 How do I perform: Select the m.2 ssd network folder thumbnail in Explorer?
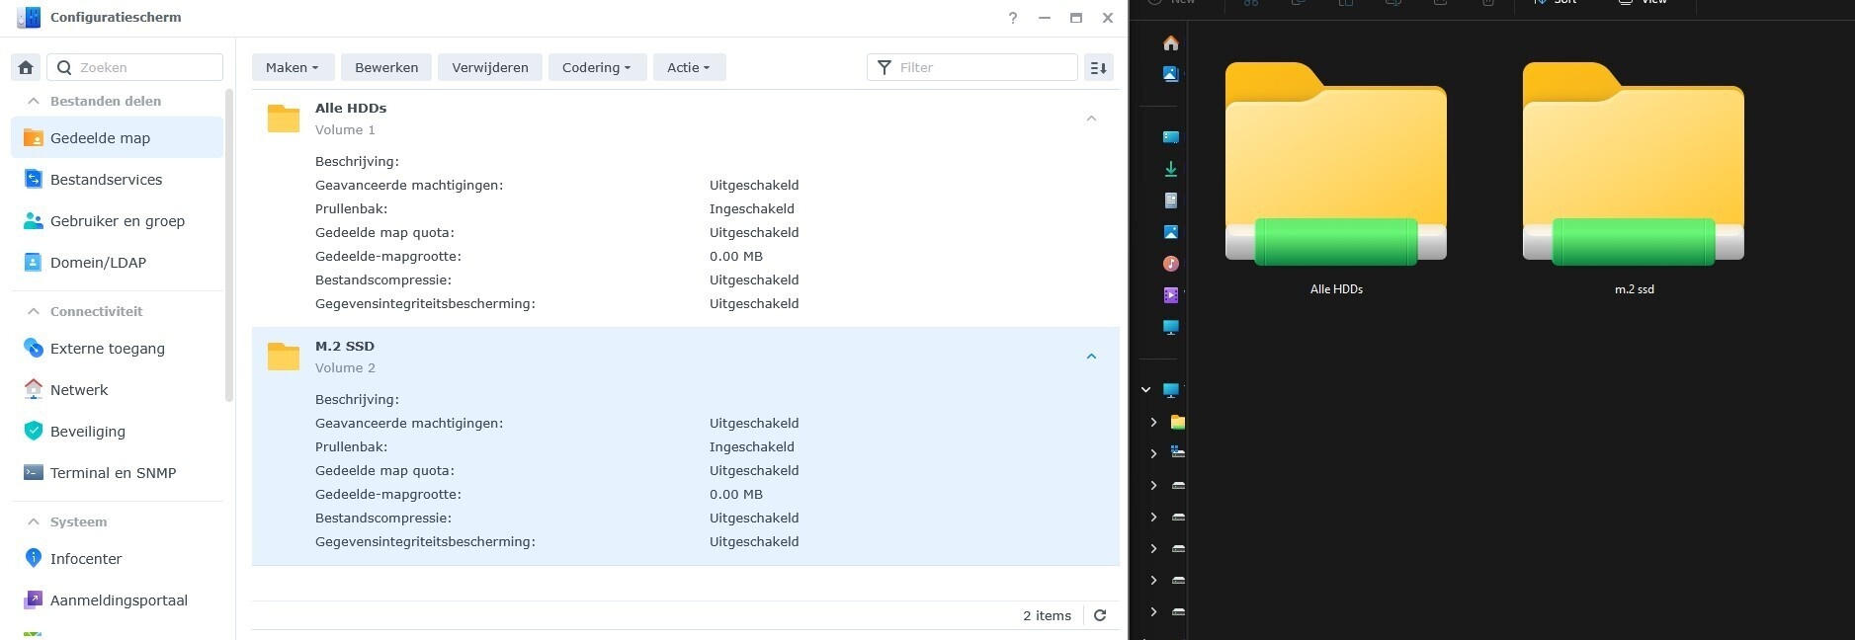[1634, 164]
